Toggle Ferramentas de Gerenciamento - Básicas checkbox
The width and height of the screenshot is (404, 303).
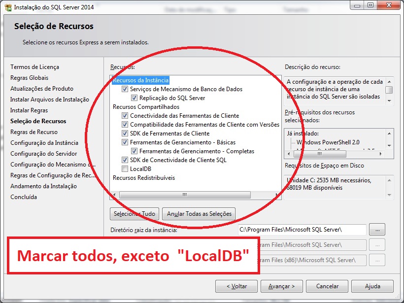click(125, 142)
